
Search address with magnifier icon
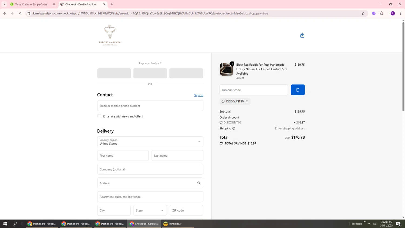[x=199, y=183]
